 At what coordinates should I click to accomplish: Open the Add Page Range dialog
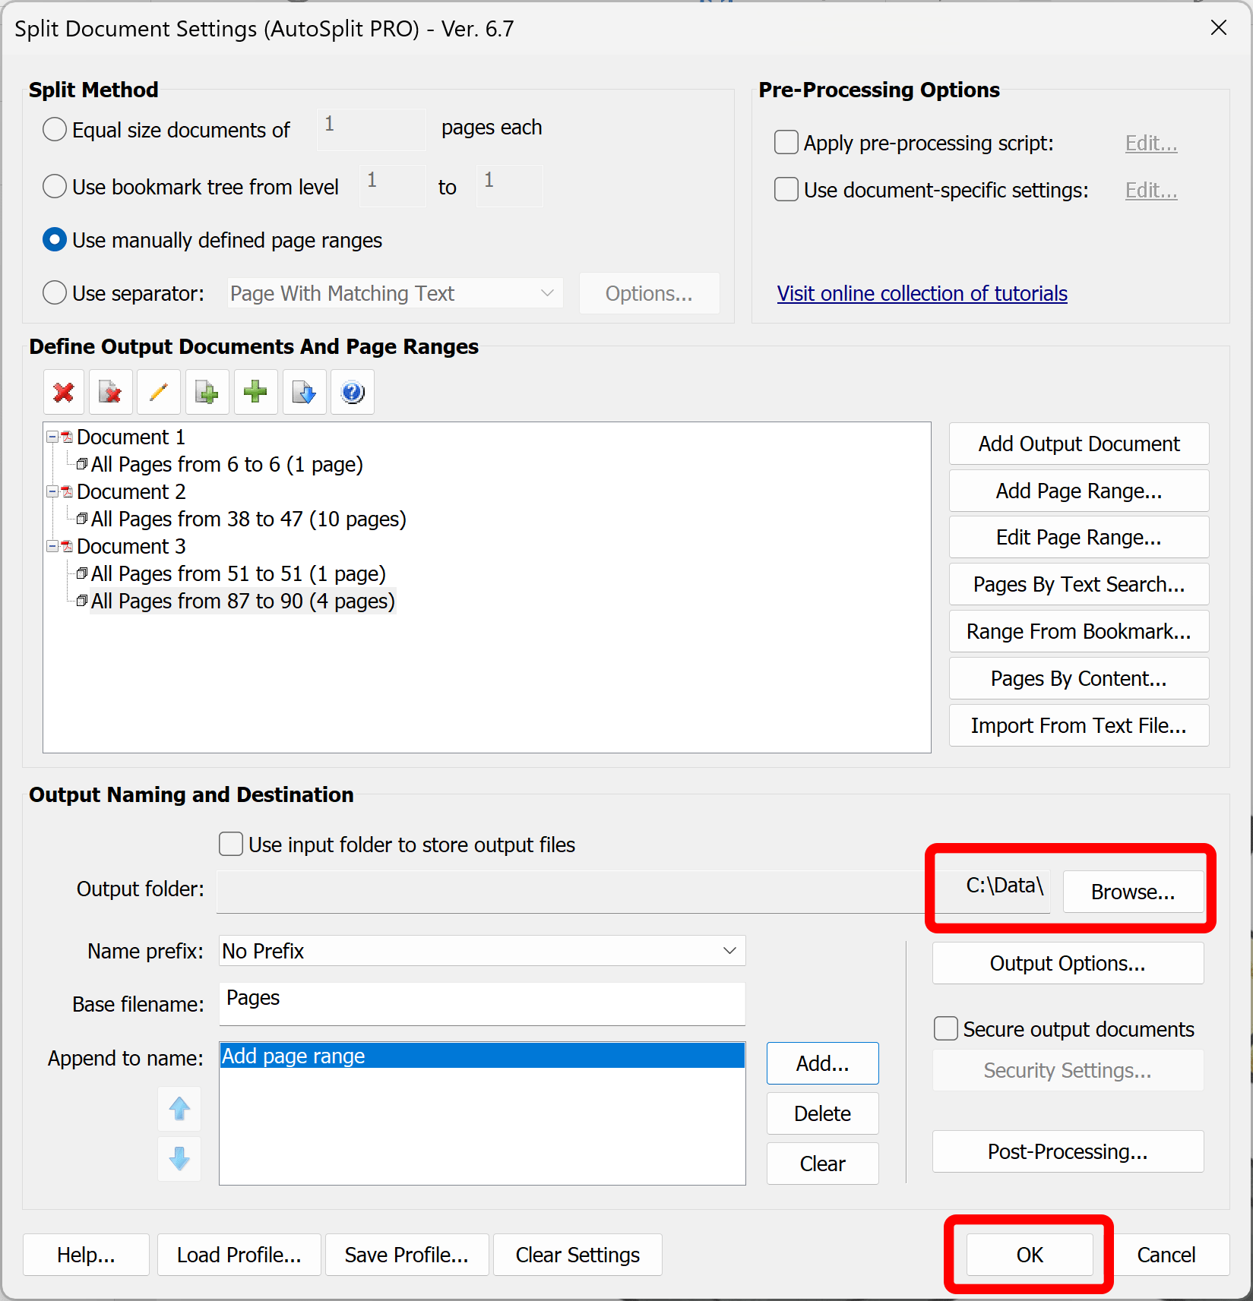[x=1079, y=491]
